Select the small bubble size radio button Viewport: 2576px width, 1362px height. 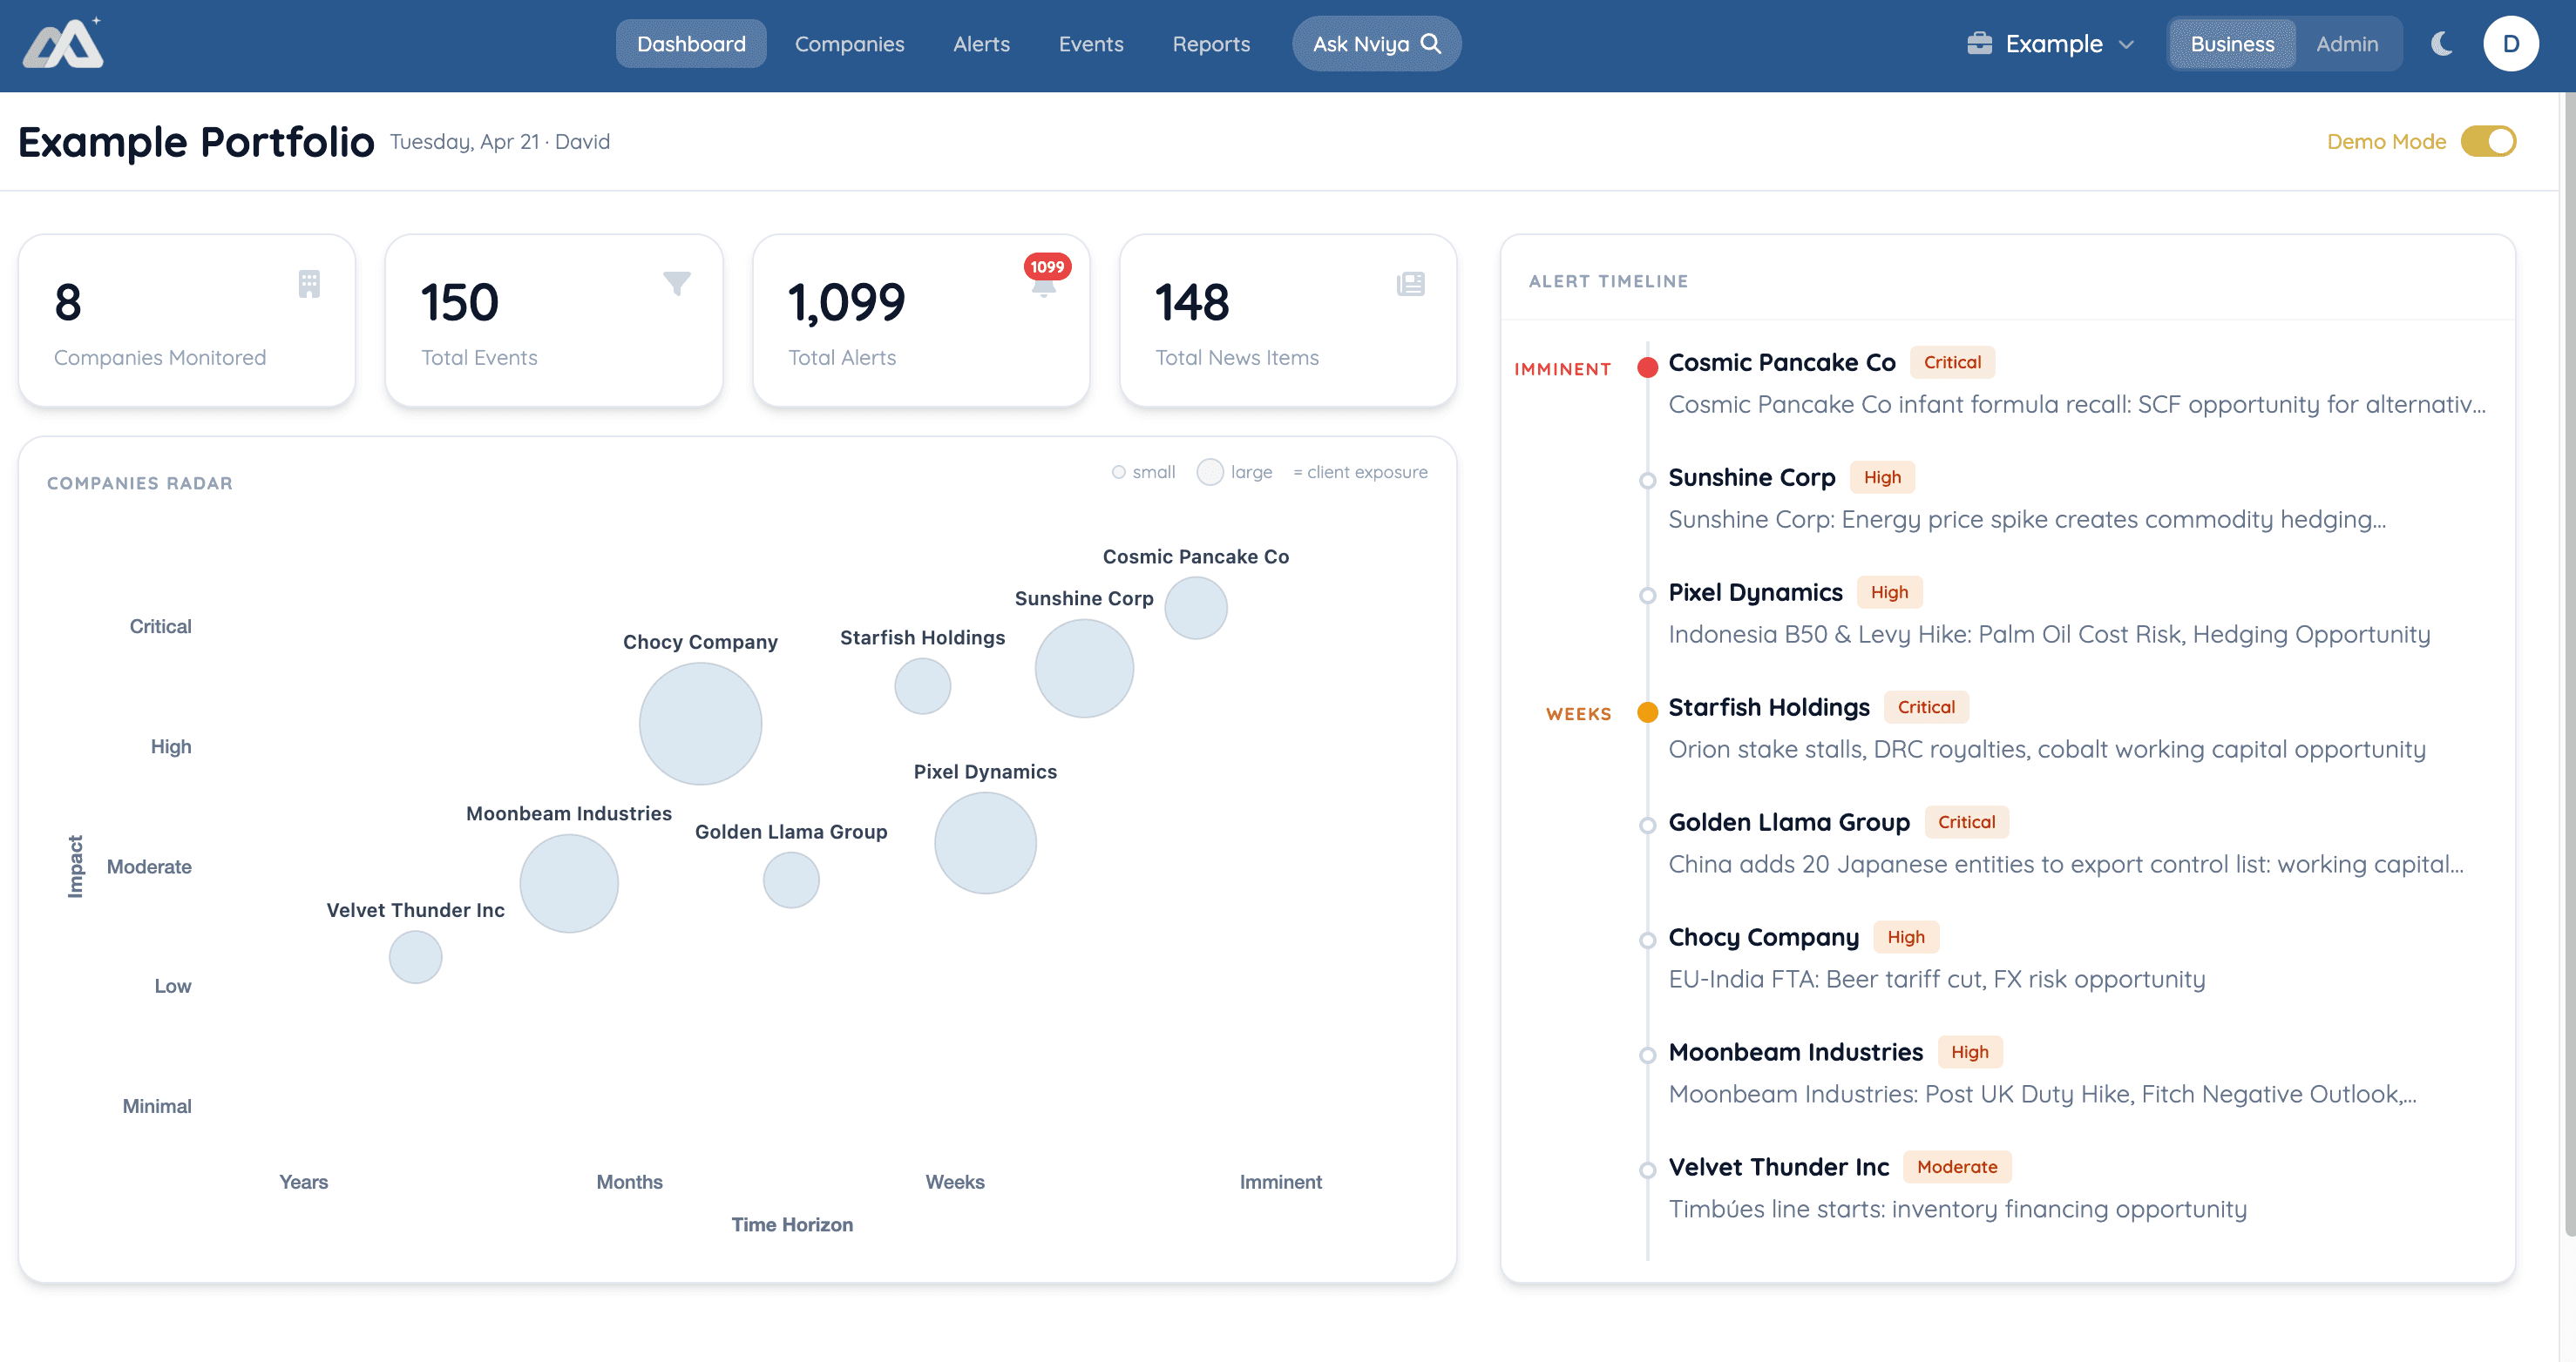click(x=1118, y=472)
